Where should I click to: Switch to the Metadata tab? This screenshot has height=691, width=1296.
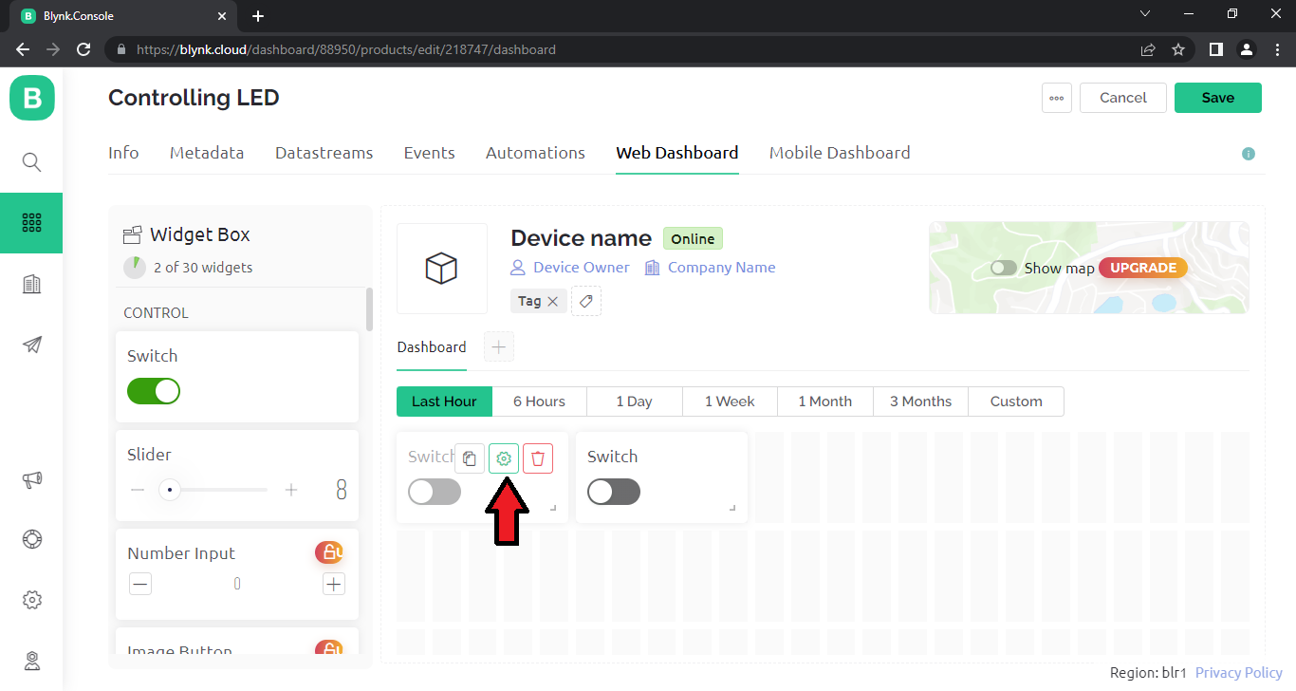(x=207, y=153)
